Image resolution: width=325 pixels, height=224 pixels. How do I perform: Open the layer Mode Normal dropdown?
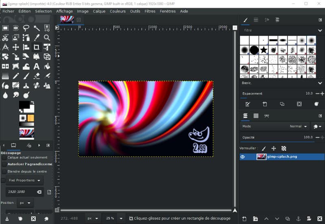(x=275, y=126)
